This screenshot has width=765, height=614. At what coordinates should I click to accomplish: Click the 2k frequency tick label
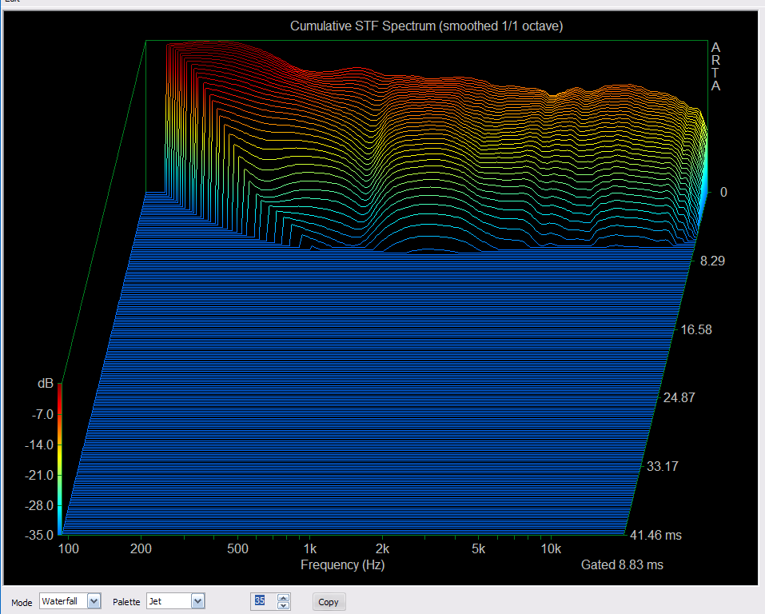[382, 549]
